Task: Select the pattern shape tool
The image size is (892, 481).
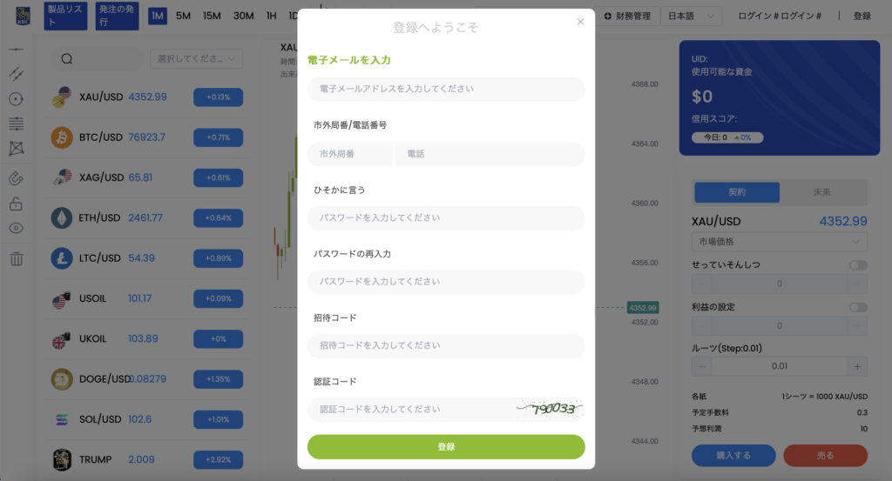Action: pyautogui.click(x=16, y=148)
